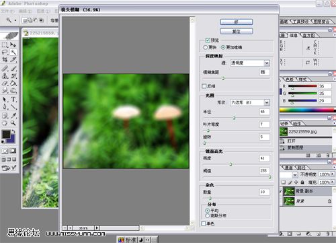Swap foreground and background colors

[13, 131]
